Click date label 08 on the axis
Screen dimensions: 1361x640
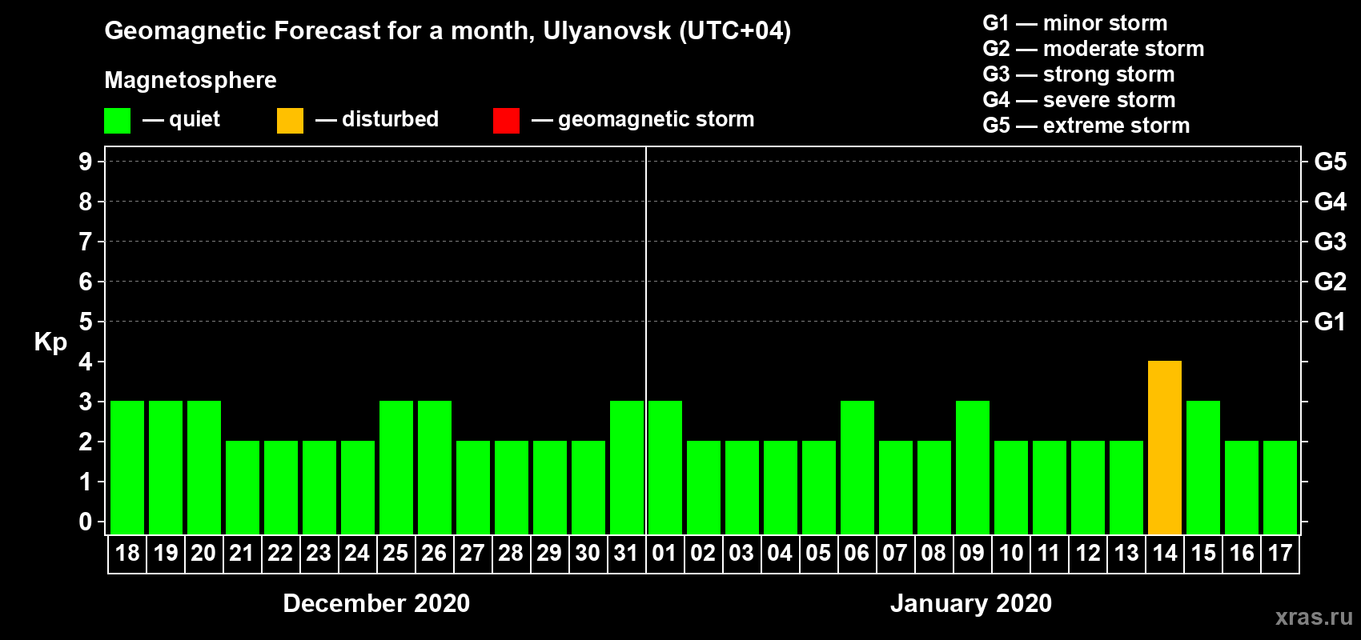pyautogui.click(x=933, y=553)
